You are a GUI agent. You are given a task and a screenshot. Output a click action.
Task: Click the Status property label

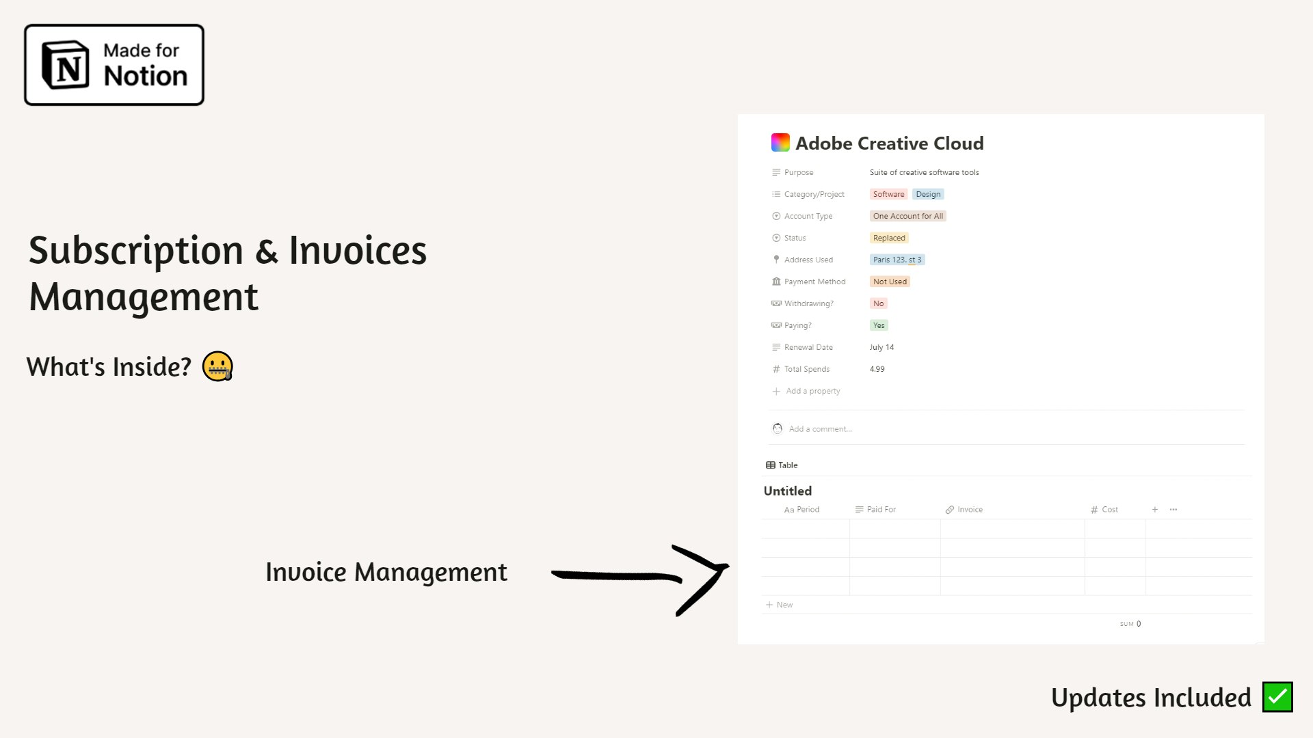tap(795, 238)
